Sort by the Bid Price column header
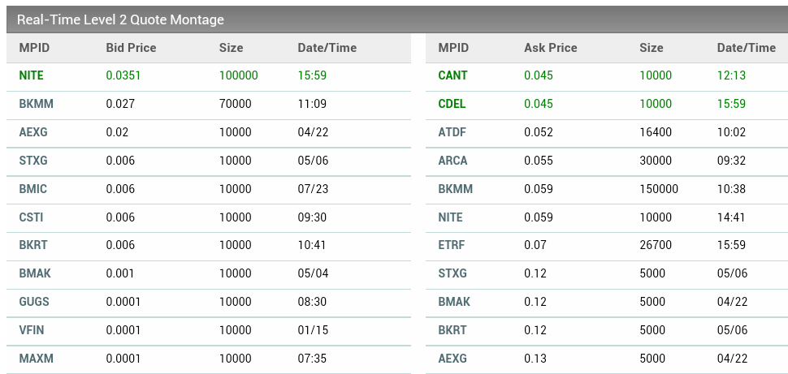This screenshot has height=374, width=788. [131, 48]
